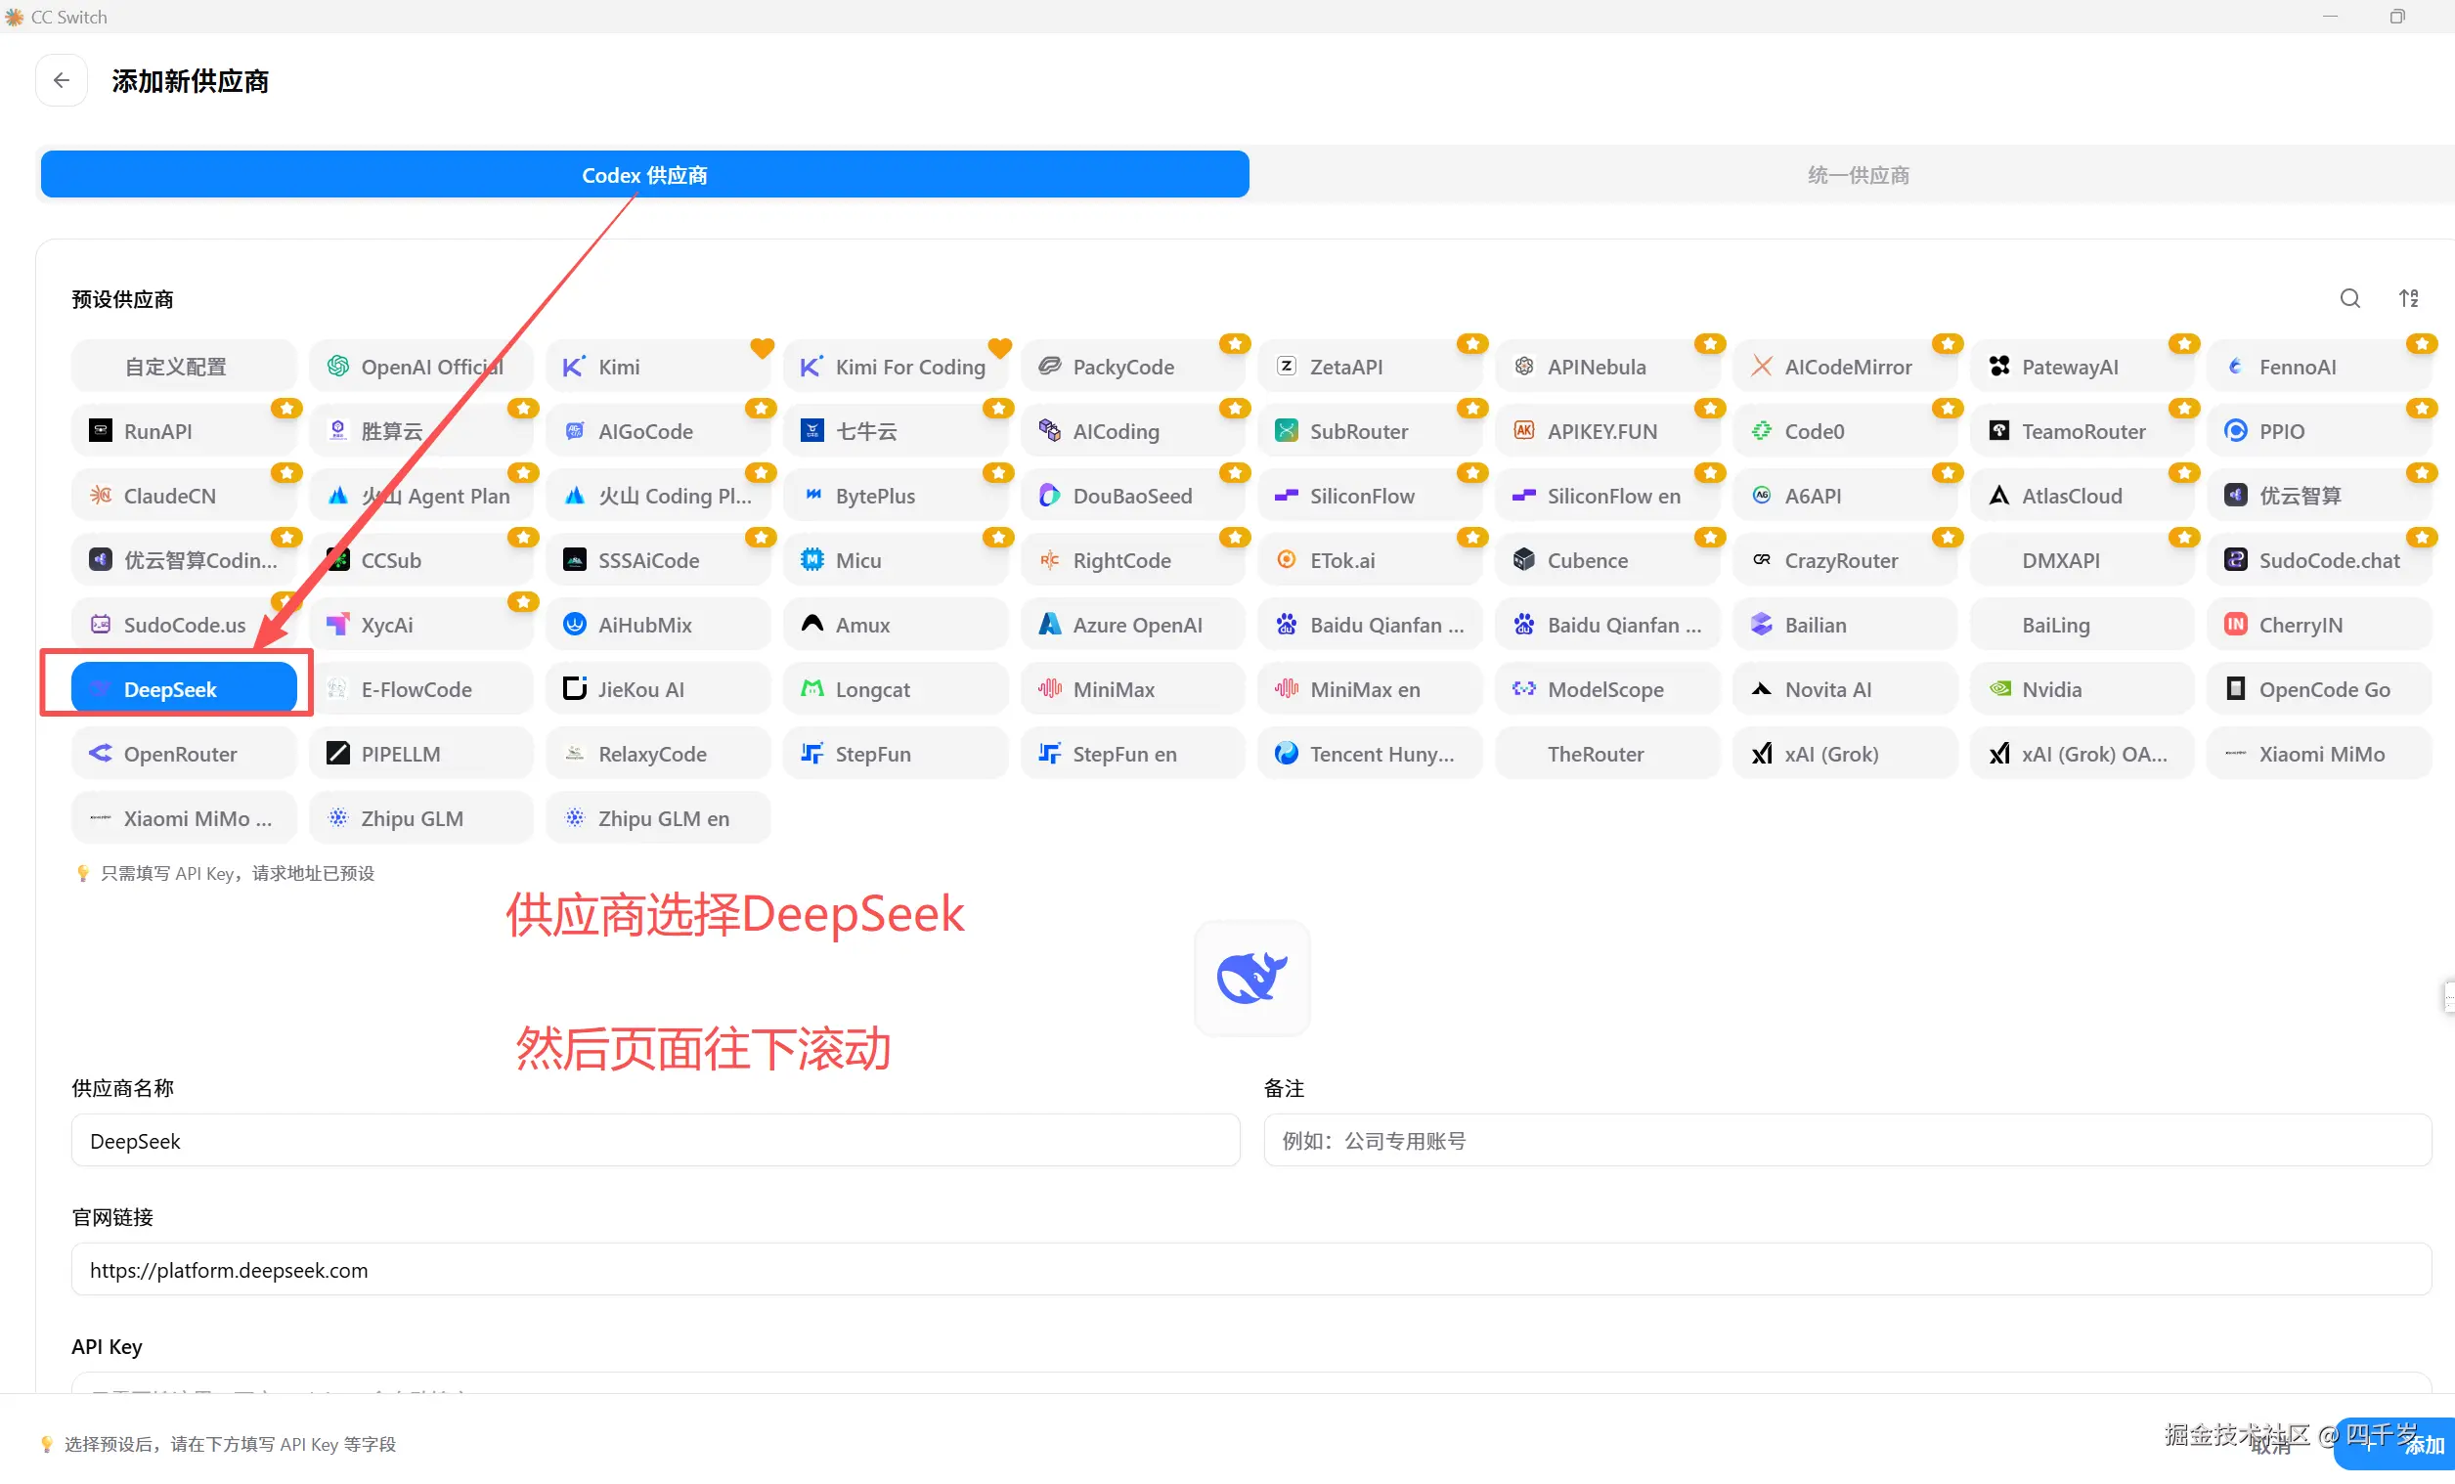This screenshot has width=2455, height=1484.
Task: Choose JieKou AI provider
Action: tap(659, 690)
